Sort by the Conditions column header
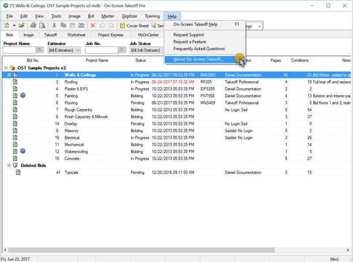Image resolution: width=353 pixels, height=262 pixels. pos(300,60)
